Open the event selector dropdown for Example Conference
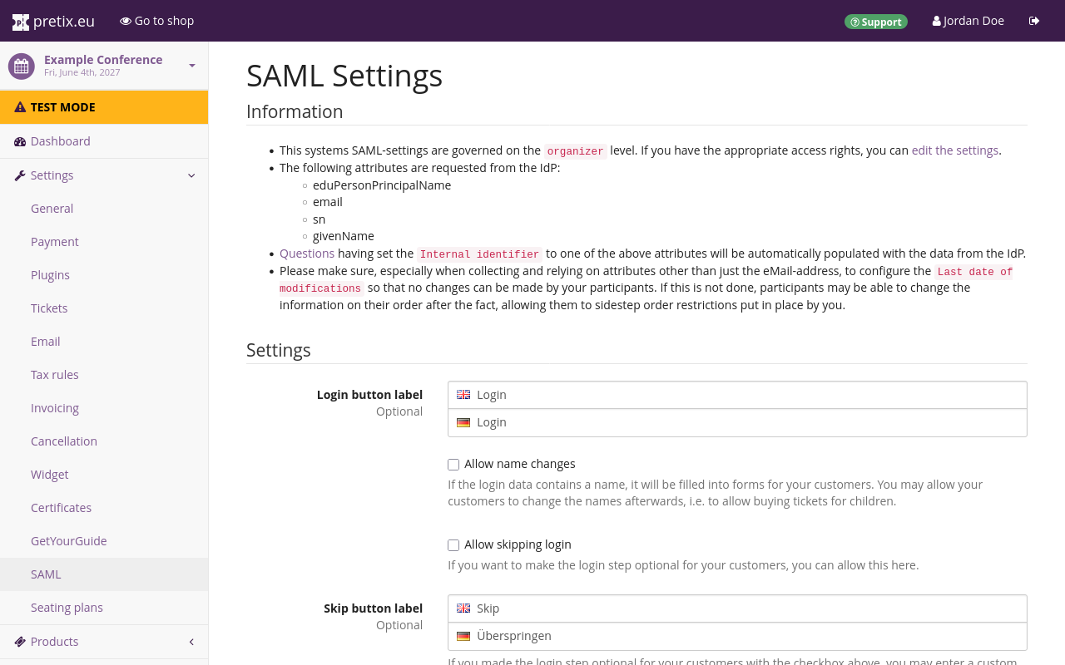The width and height of the screenshot is (1065, 665). pos(193,65)
